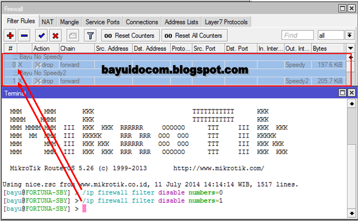
Task: Enable selected rule with blue checkmark
Action: click(41, 36)
